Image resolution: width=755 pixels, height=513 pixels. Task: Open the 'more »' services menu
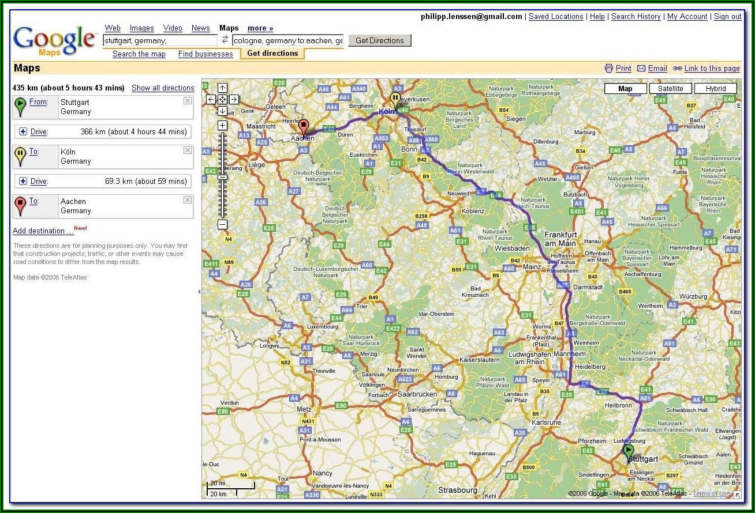260,28
